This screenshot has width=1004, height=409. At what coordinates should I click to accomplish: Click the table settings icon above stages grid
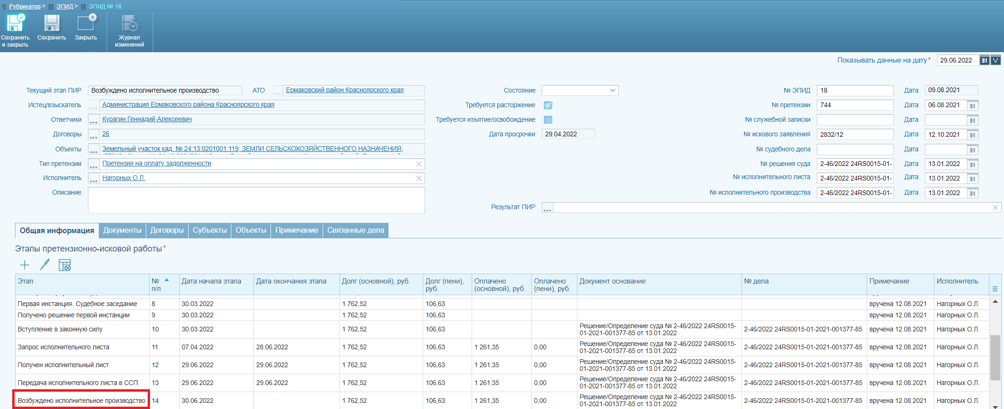click(65, 265)
